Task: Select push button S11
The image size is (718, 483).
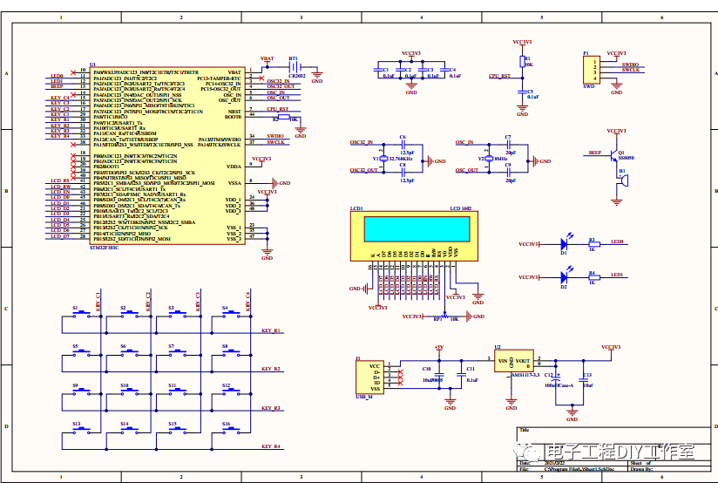Action: pyautogui.click(x=178, y=391)
